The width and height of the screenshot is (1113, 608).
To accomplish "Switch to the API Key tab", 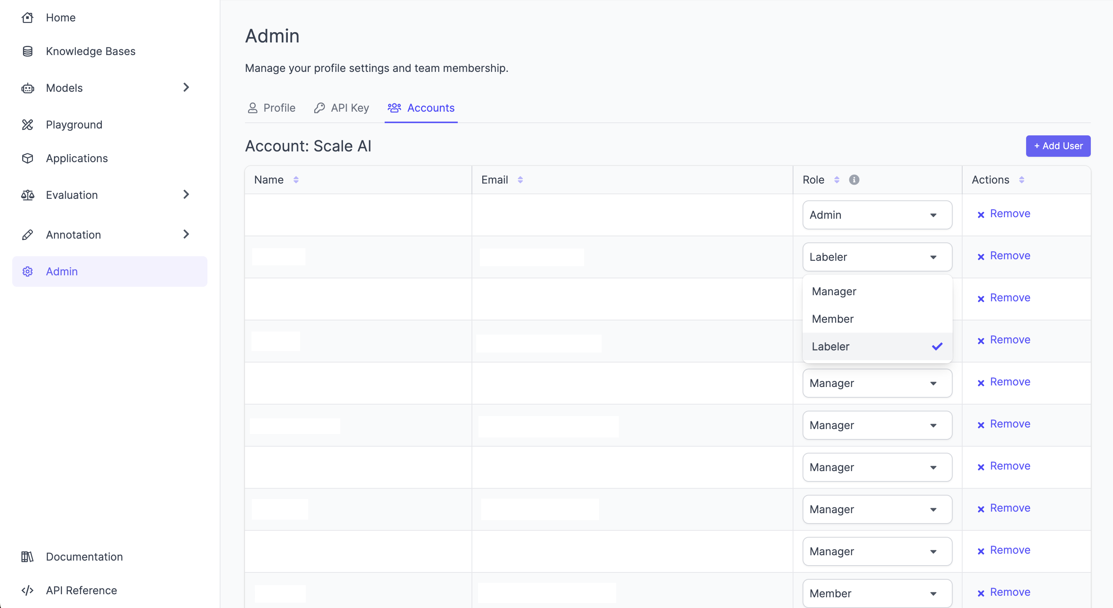I will pos(341,108).
